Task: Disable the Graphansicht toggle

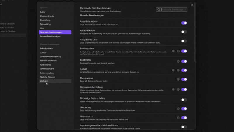Action: pos(184,118)
